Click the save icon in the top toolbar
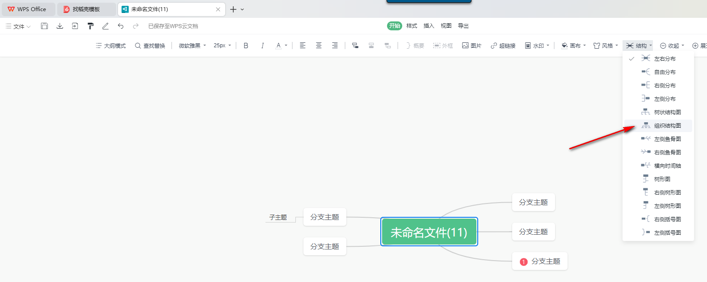Screen dimensions: 707x282 [44, 26]
